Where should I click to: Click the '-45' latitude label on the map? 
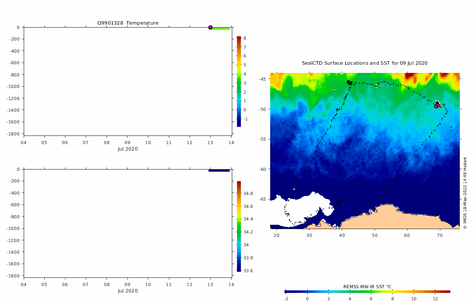[262, 79]
